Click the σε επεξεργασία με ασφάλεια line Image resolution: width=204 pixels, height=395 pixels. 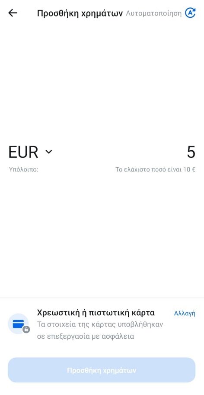(x=86, y=336)
